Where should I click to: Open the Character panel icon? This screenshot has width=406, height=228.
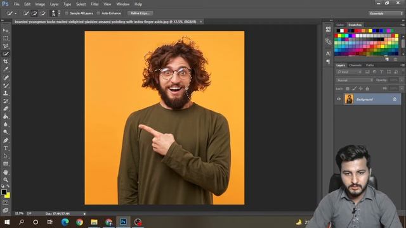click(328, 53)
